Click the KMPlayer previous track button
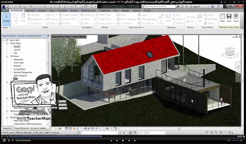The height and width of the screenshot is (144, 246). pyautogui.click(x=117, y=140)
